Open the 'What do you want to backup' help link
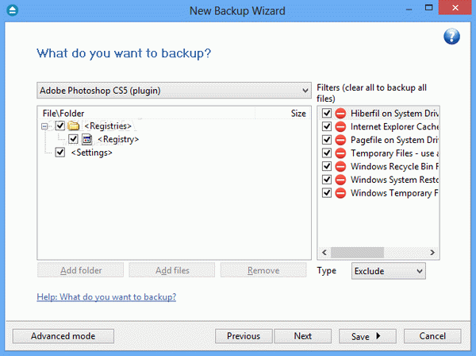This screenshot has width=476, height=356. [106, 297]
